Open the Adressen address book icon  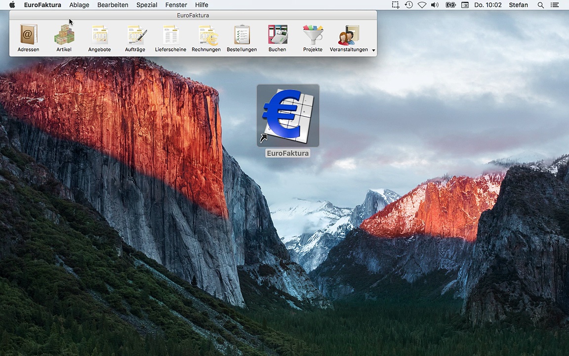pos(28,35)
